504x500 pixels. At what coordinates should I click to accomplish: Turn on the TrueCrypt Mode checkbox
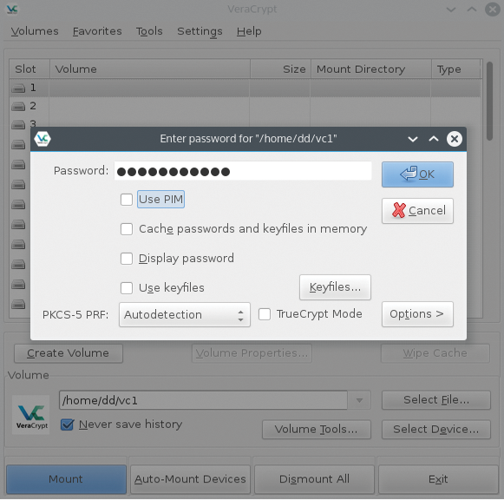tap(265, 314)
